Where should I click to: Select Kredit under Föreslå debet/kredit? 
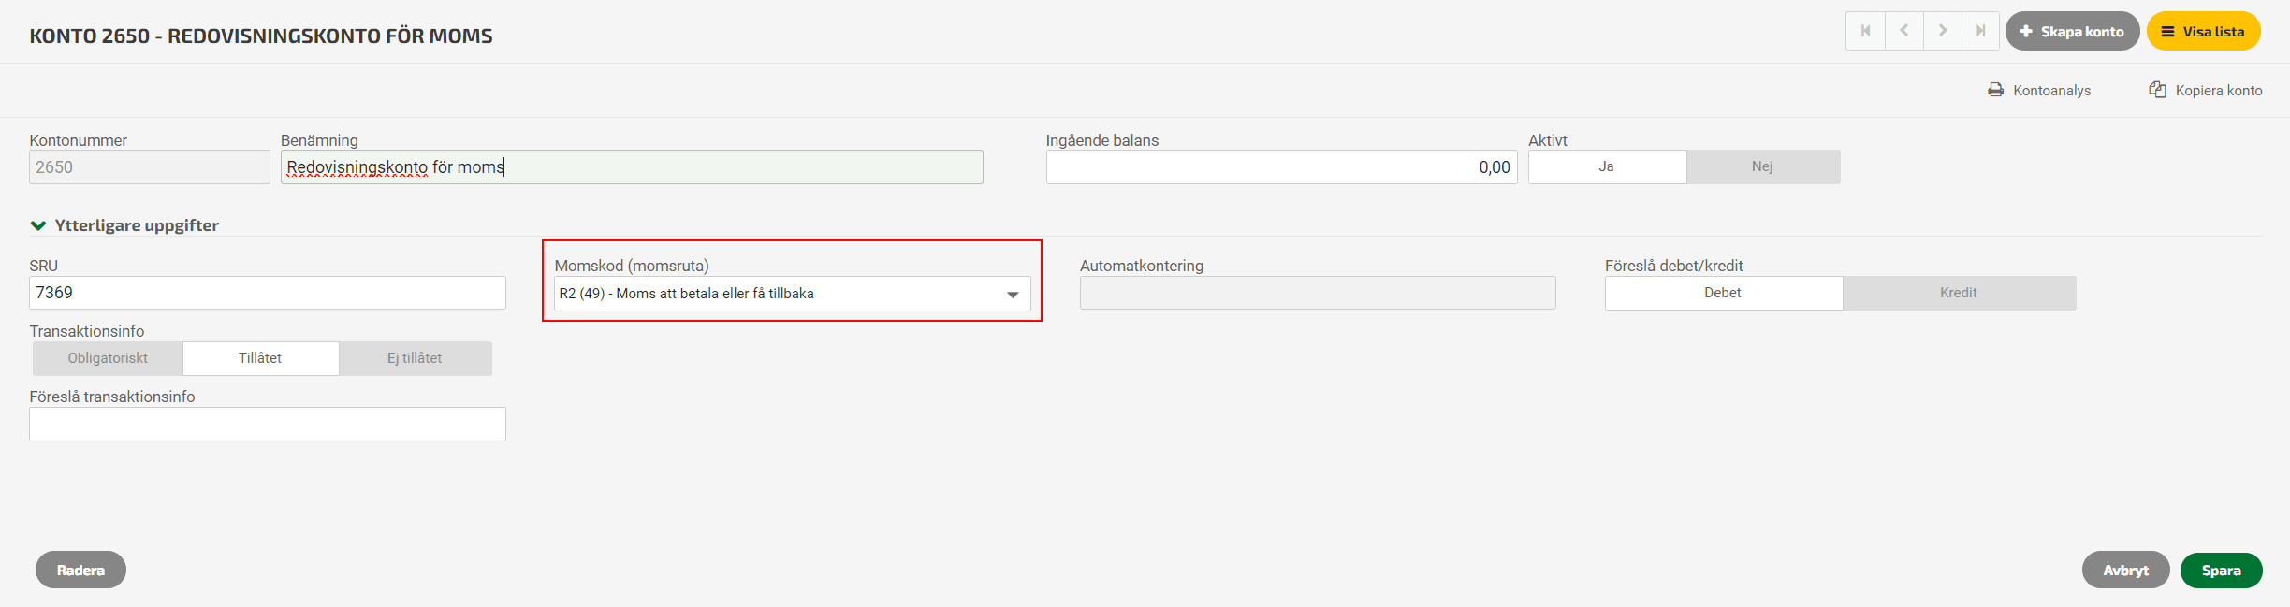[x=1959, y=293]
